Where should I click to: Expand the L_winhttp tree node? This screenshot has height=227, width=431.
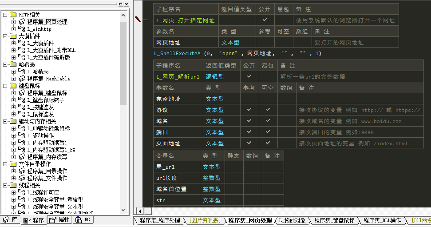pyautogui.click(x=13, y=29)
